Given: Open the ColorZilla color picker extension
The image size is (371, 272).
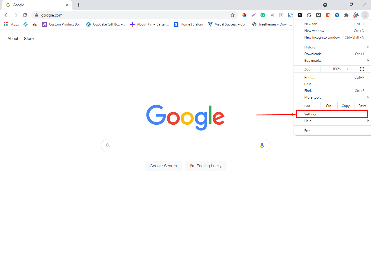Looking at the screenshot, I should click(244, 15).
